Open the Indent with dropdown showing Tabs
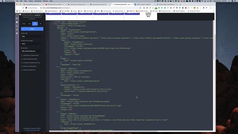Screen dimensions: 238x134 point(32,36)
